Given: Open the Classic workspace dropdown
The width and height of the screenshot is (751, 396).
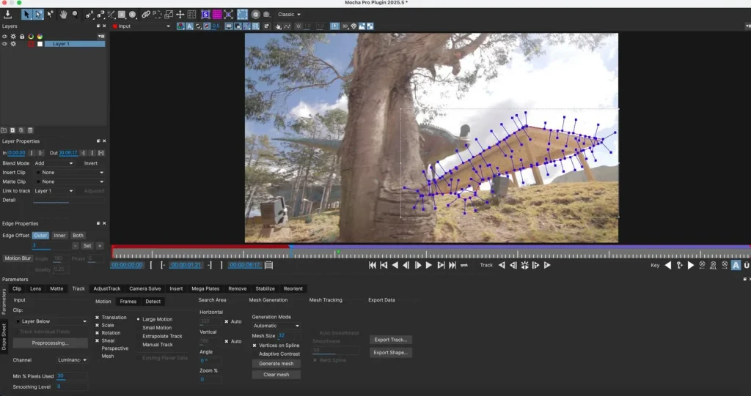Looking at the screenshot, I should pos(289,15).
